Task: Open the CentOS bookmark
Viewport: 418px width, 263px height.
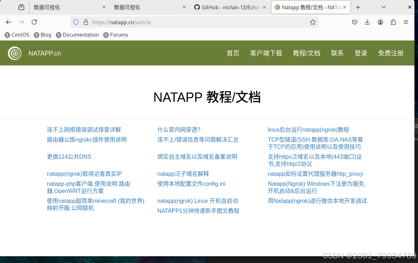Action: (x=17, y=35)
